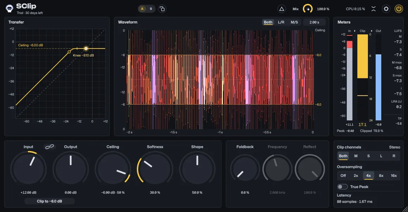This screenshot has height=212, width=408.
Task: Switch waveform view to L/R
Action: pyautogui.click(x=281, y=22)
